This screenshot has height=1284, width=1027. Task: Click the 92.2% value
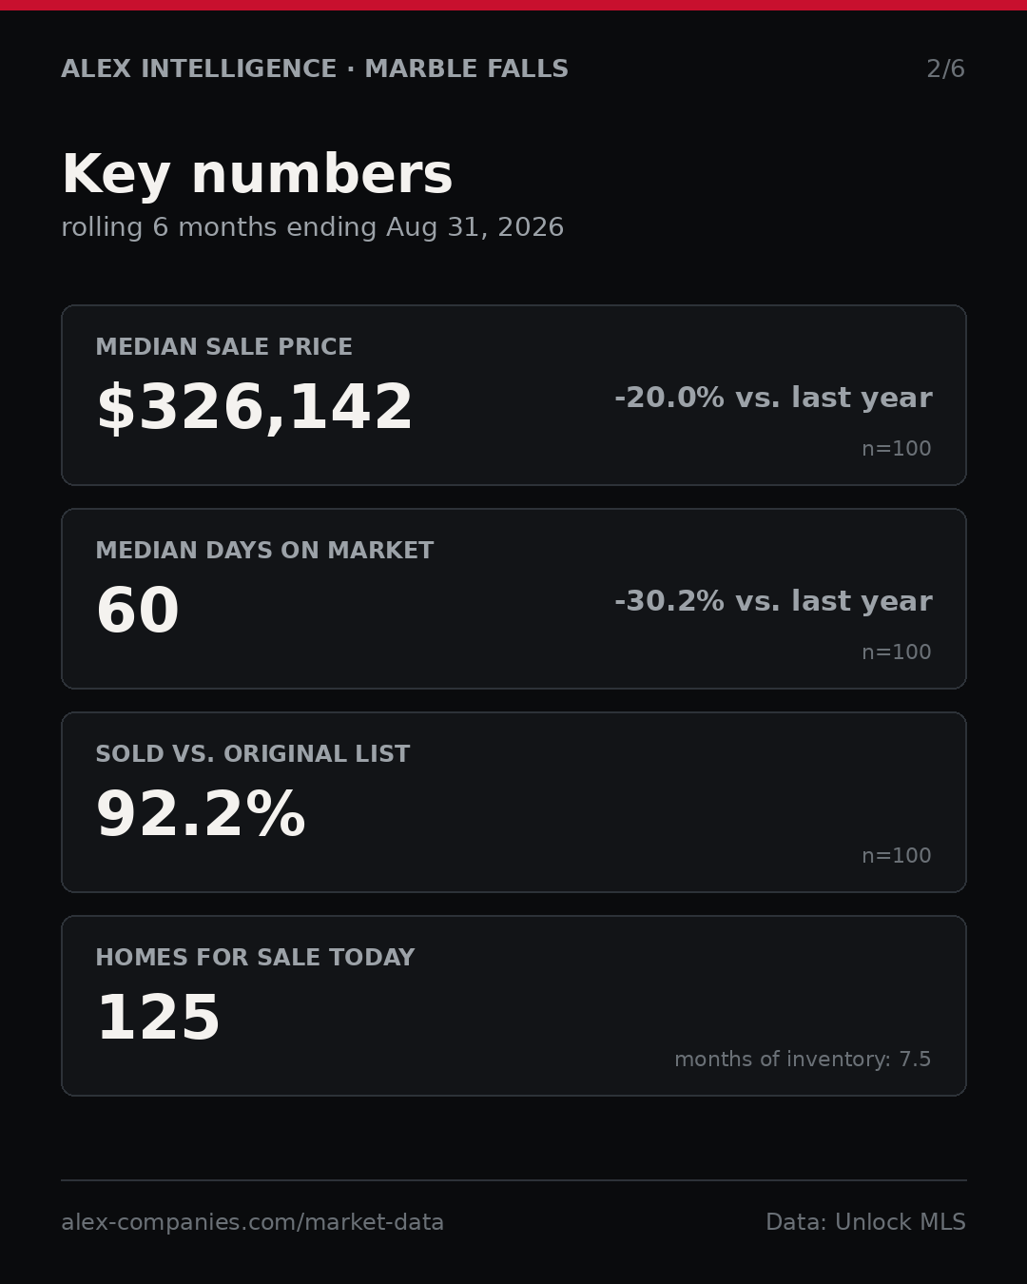coord(201,815)
